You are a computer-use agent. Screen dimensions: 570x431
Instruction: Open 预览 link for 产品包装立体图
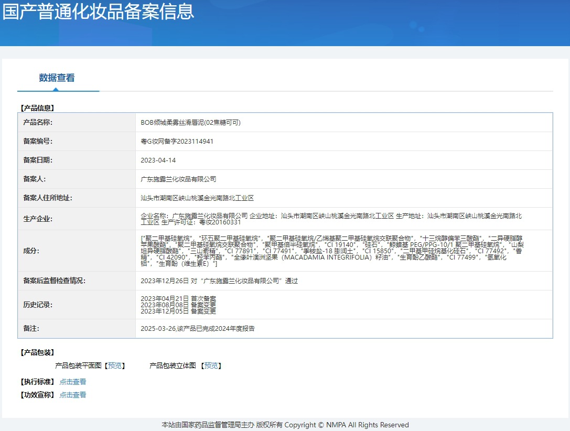pos(211,365)
